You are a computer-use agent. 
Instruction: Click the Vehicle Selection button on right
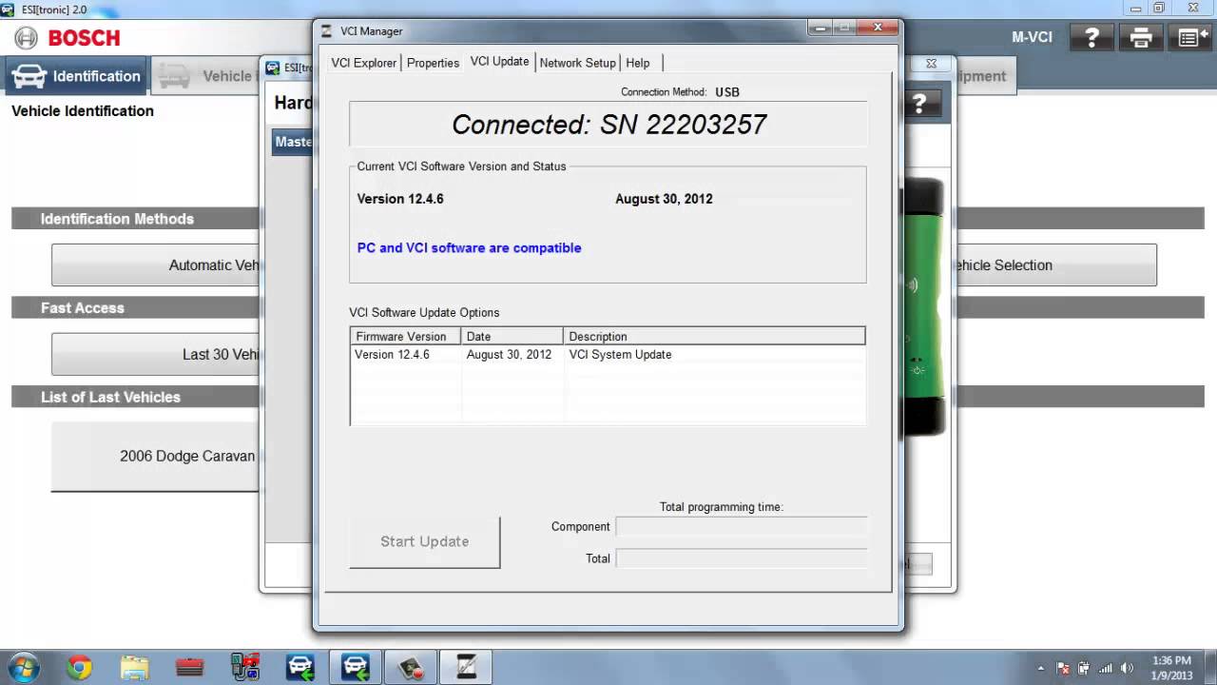point(1055,265)
